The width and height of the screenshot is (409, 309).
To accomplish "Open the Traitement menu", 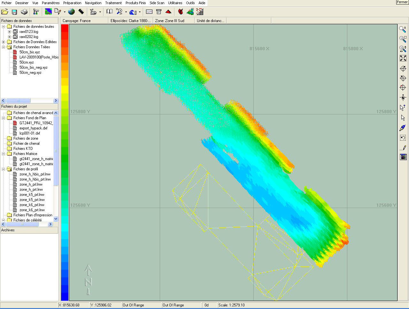I will tap(113, 3).
